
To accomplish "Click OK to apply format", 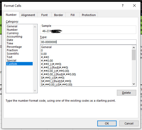I will click(107, 123).
